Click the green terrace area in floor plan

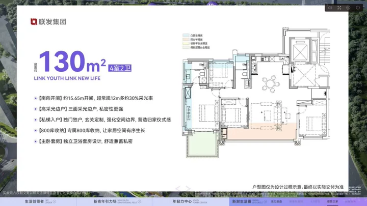coord(202,144)
